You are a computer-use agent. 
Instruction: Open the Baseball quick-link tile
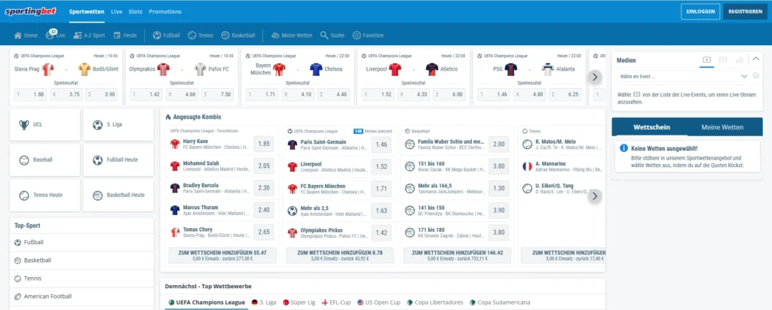click(x=43, y=160)
